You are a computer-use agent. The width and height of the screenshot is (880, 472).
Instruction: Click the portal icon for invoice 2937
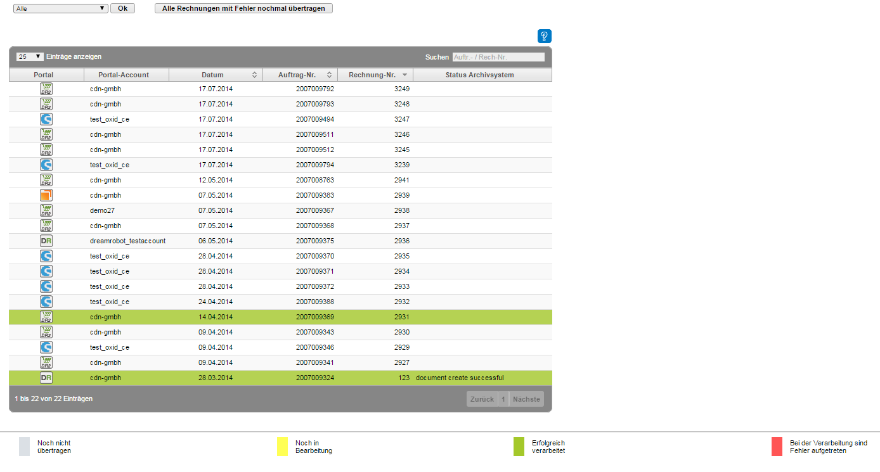pos(46,226)
